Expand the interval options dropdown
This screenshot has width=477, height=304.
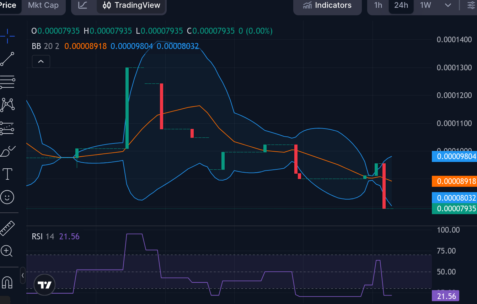(x=448, y=5)
